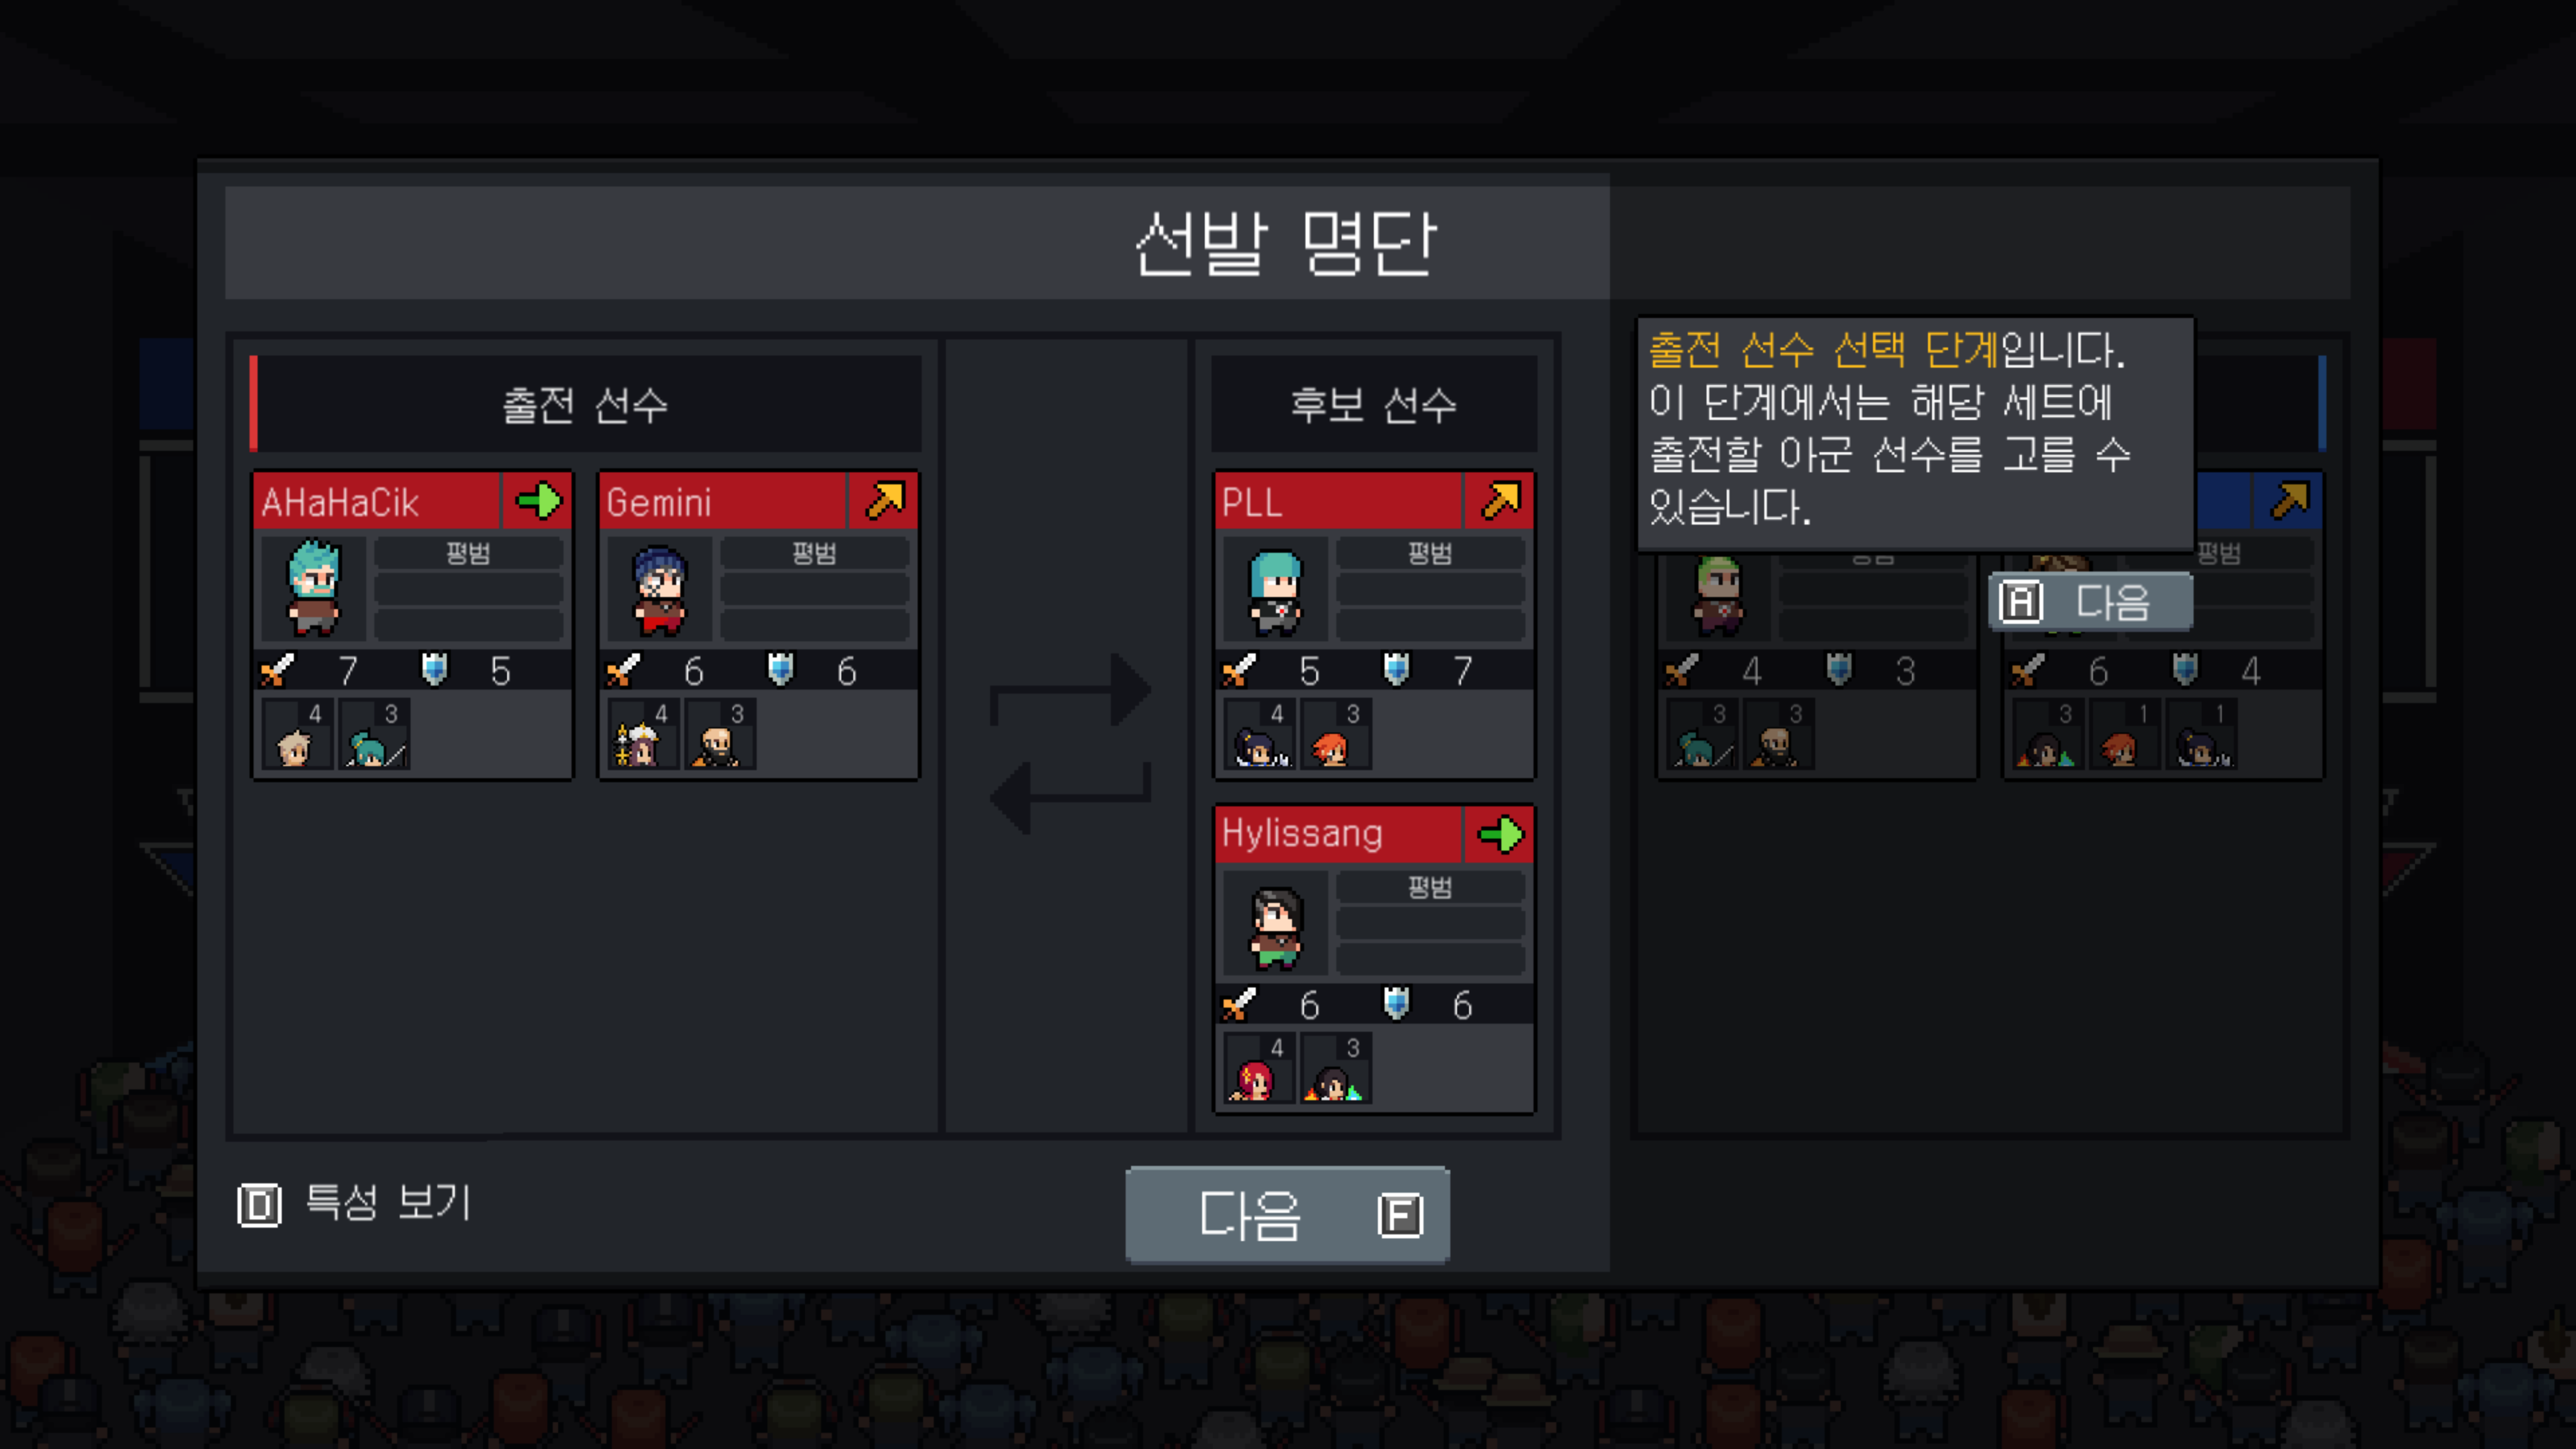This screenshot has height=1449, width=2576.
Task: Select the 후보 선수 substitutes header
Action: coord(1374,404)
